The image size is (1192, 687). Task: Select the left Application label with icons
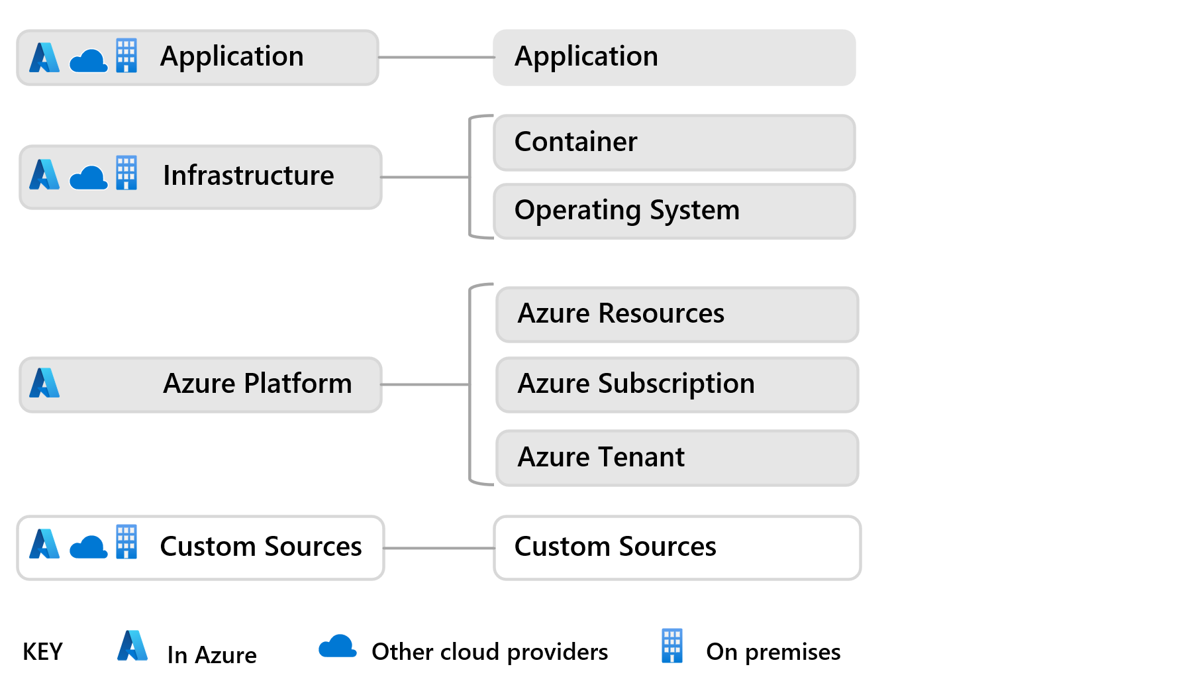point(197,58)
